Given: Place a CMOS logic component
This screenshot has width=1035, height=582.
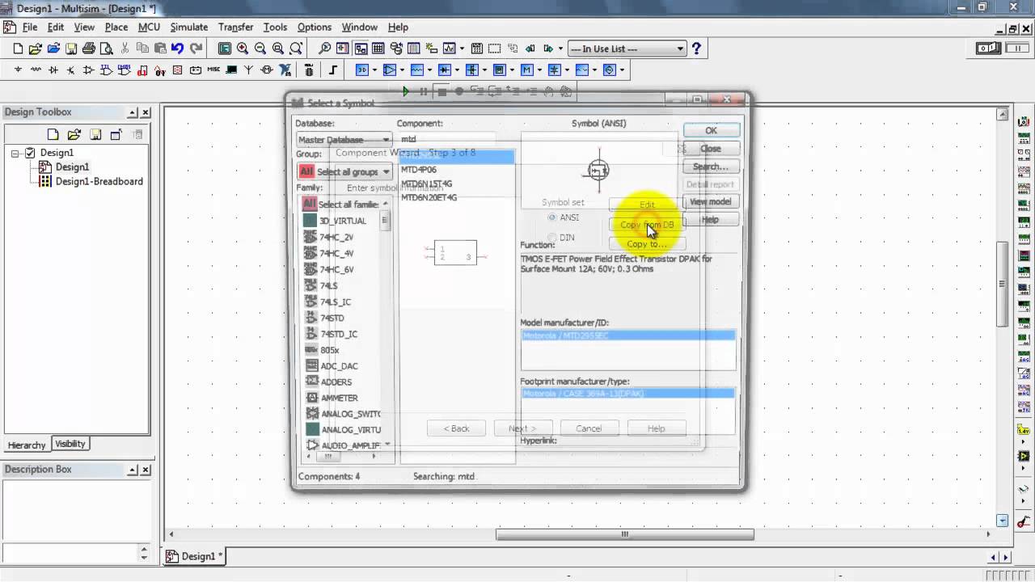Looking at the screenshot, I should tap(125, 70).
